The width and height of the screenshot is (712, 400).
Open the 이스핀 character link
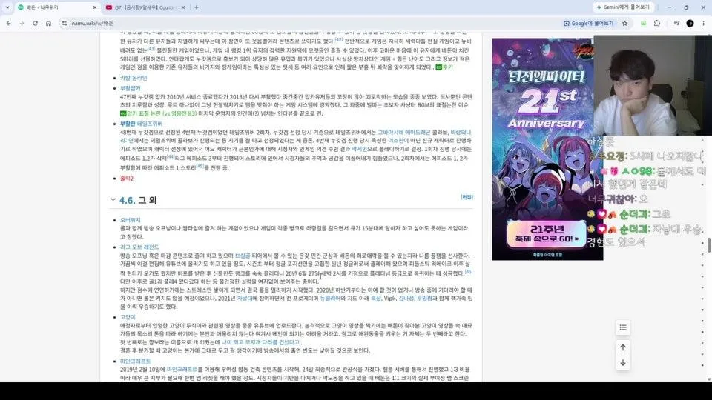pos(396,141)
